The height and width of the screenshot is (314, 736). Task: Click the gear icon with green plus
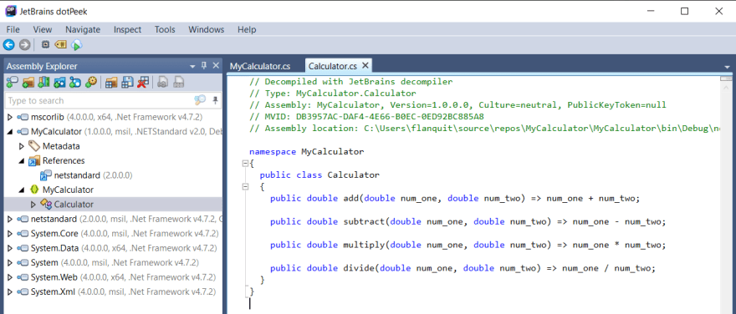pos(90,83)
